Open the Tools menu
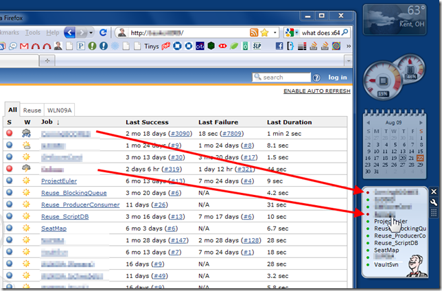The height and width of the screenshot is (291, 442). [33, 33]
